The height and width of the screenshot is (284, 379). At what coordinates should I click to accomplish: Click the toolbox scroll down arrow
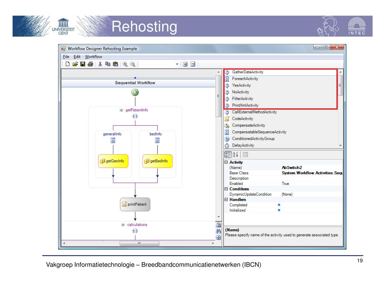341,145
